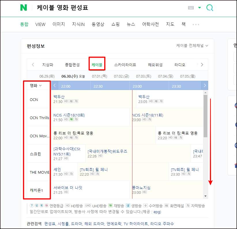Viewport: 237px width, 229px height.
Task: Move timeline to later hours arrow
Action: 205,86
